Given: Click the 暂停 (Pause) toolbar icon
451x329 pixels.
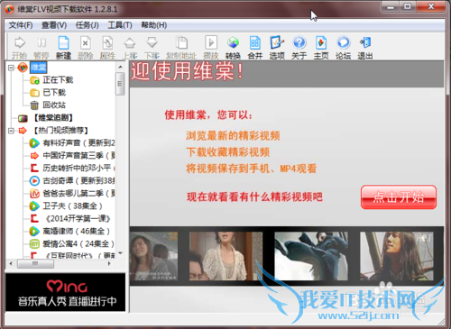Looking at the screenshot, I should (41, 47).
